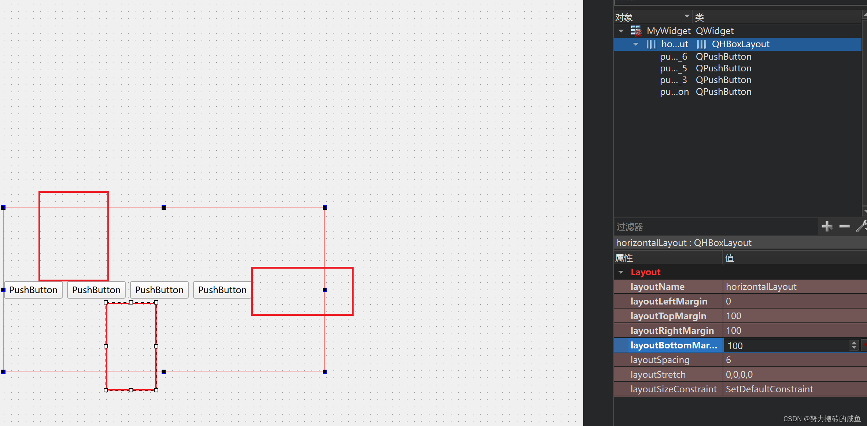Click the 对象 column header sort arrow

(687, 16)
